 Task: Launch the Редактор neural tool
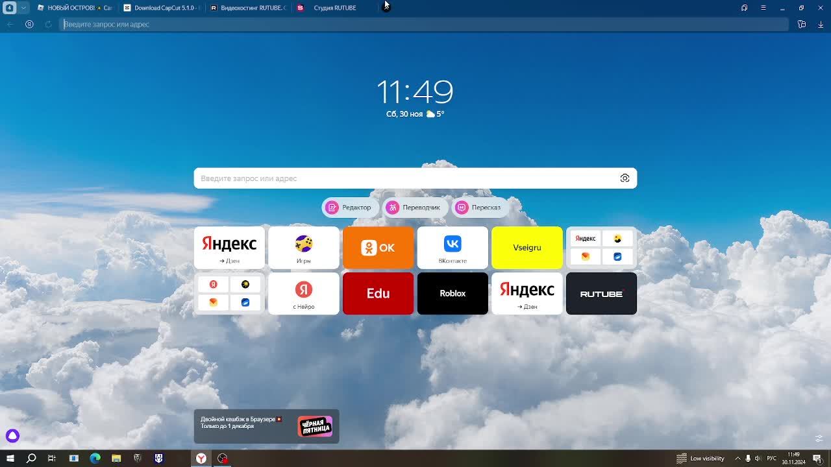pyautogui.click(x=350, y=208)
